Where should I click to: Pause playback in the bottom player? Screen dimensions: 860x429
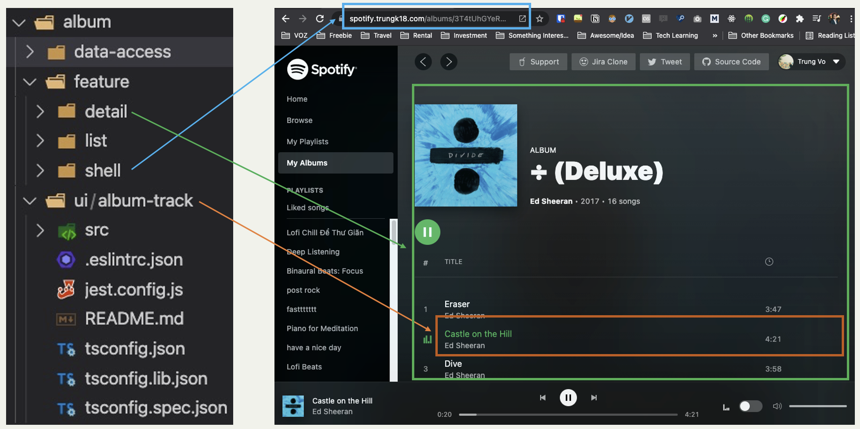(x=568, y=398)
